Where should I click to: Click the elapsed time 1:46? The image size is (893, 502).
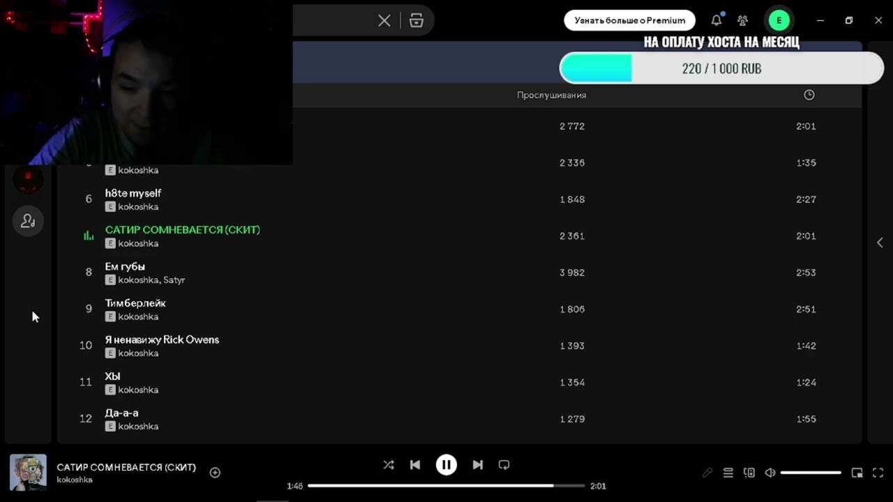point(294,486)
